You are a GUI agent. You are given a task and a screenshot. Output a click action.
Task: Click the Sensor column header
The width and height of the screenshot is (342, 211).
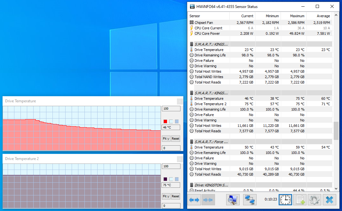[x=209, y=16]
